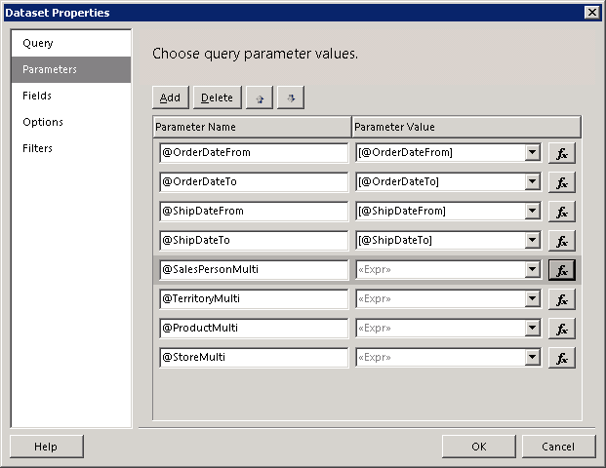Click inside @TerritoryMulti parameter name field
The width and height of the screenshot is (606, 468).
click(x=253, y=299)
